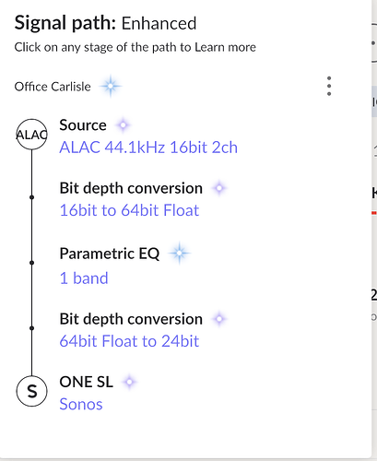Click the Office Carlisle zone name
This screenshot has height=461, width=377.
tap(53, 87)
